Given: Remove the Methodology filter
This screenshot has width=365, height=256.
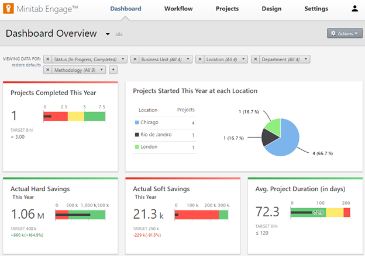Looking at the screenshot, I should [48, 70].
